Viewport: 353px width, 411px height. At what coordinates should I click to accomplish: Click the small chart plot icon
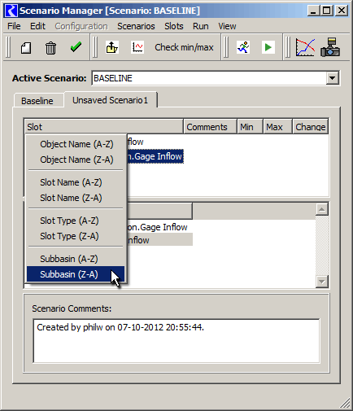tap(137, 47)
